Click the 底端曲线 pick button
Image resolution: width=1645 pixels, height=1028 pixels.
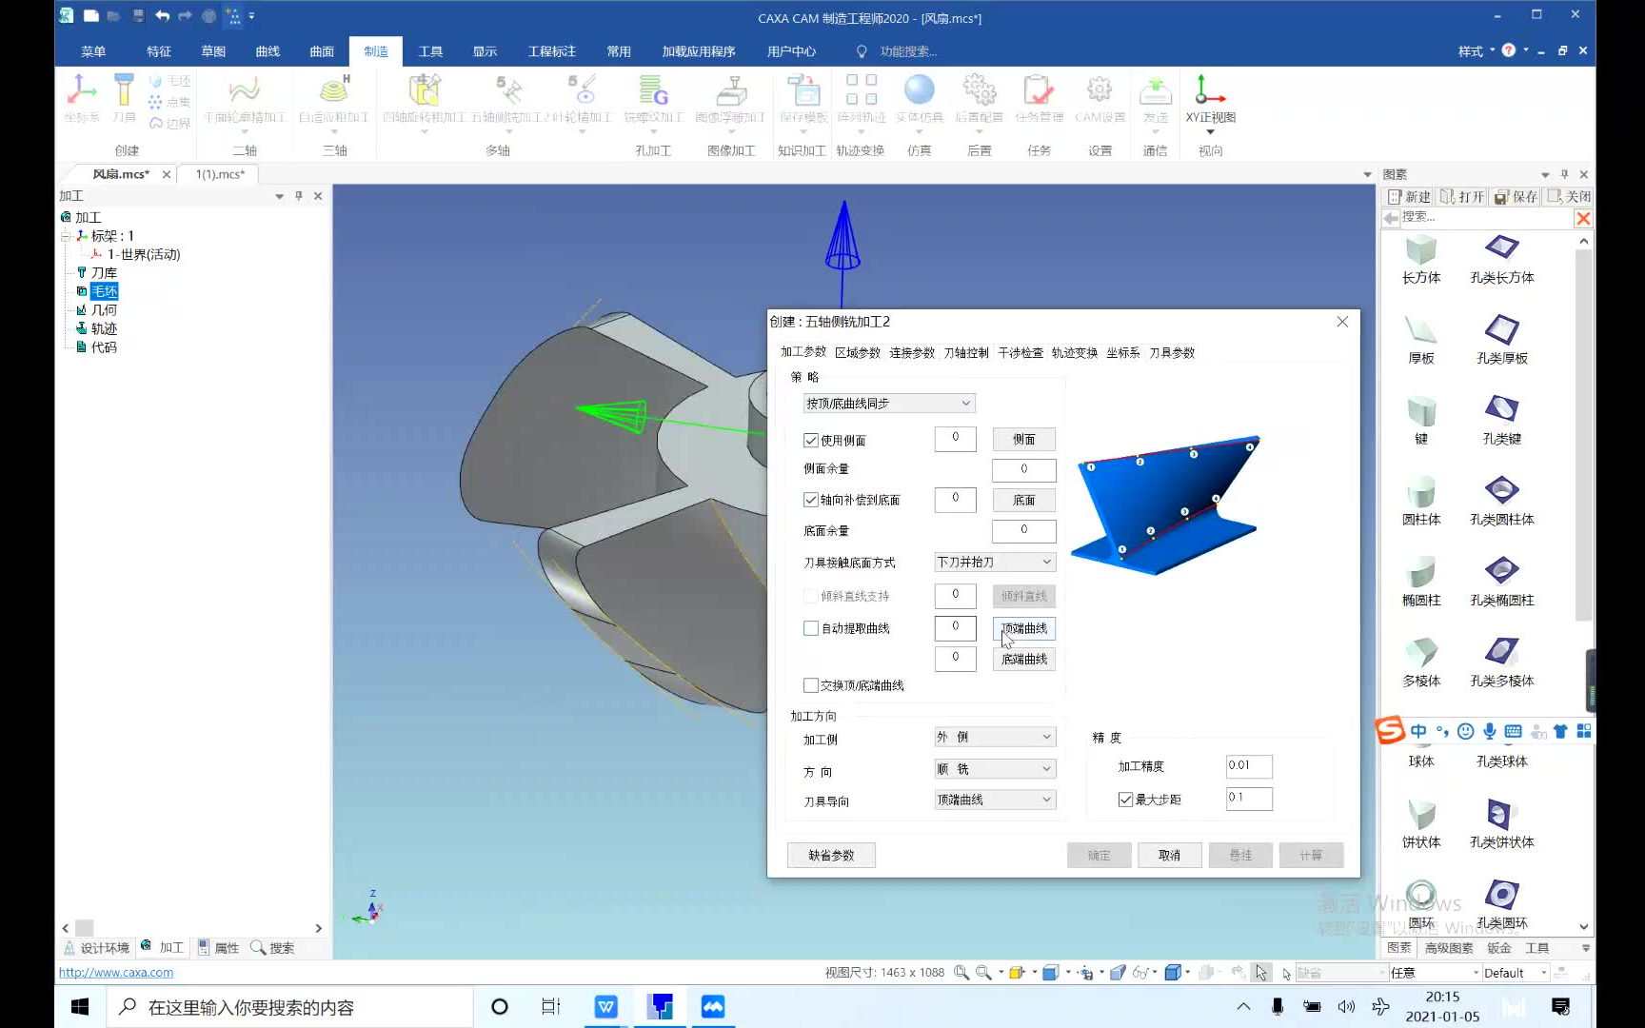(1024, 659)
